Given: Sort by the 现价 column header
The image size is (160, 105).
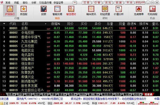Looking at the screenshot, I should [x=70, y=24].
